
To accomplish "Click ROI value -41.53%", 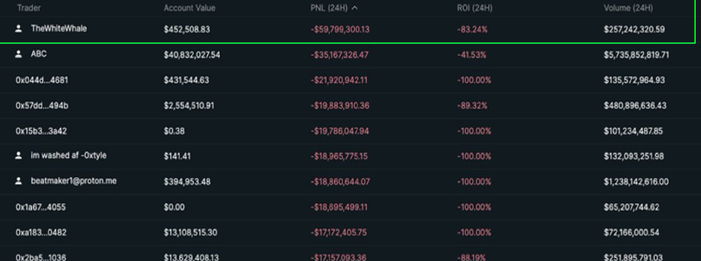I will click(472, 55).
